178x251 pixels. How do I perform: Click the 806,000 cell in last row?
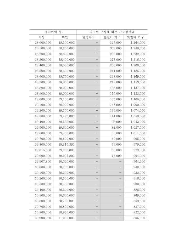[x=139, y=218]
